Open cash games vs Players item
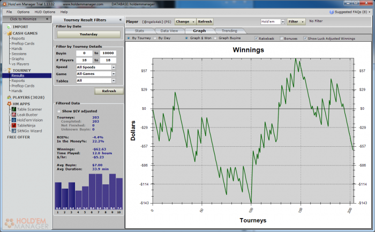375x232 pixels. [20, 64]
